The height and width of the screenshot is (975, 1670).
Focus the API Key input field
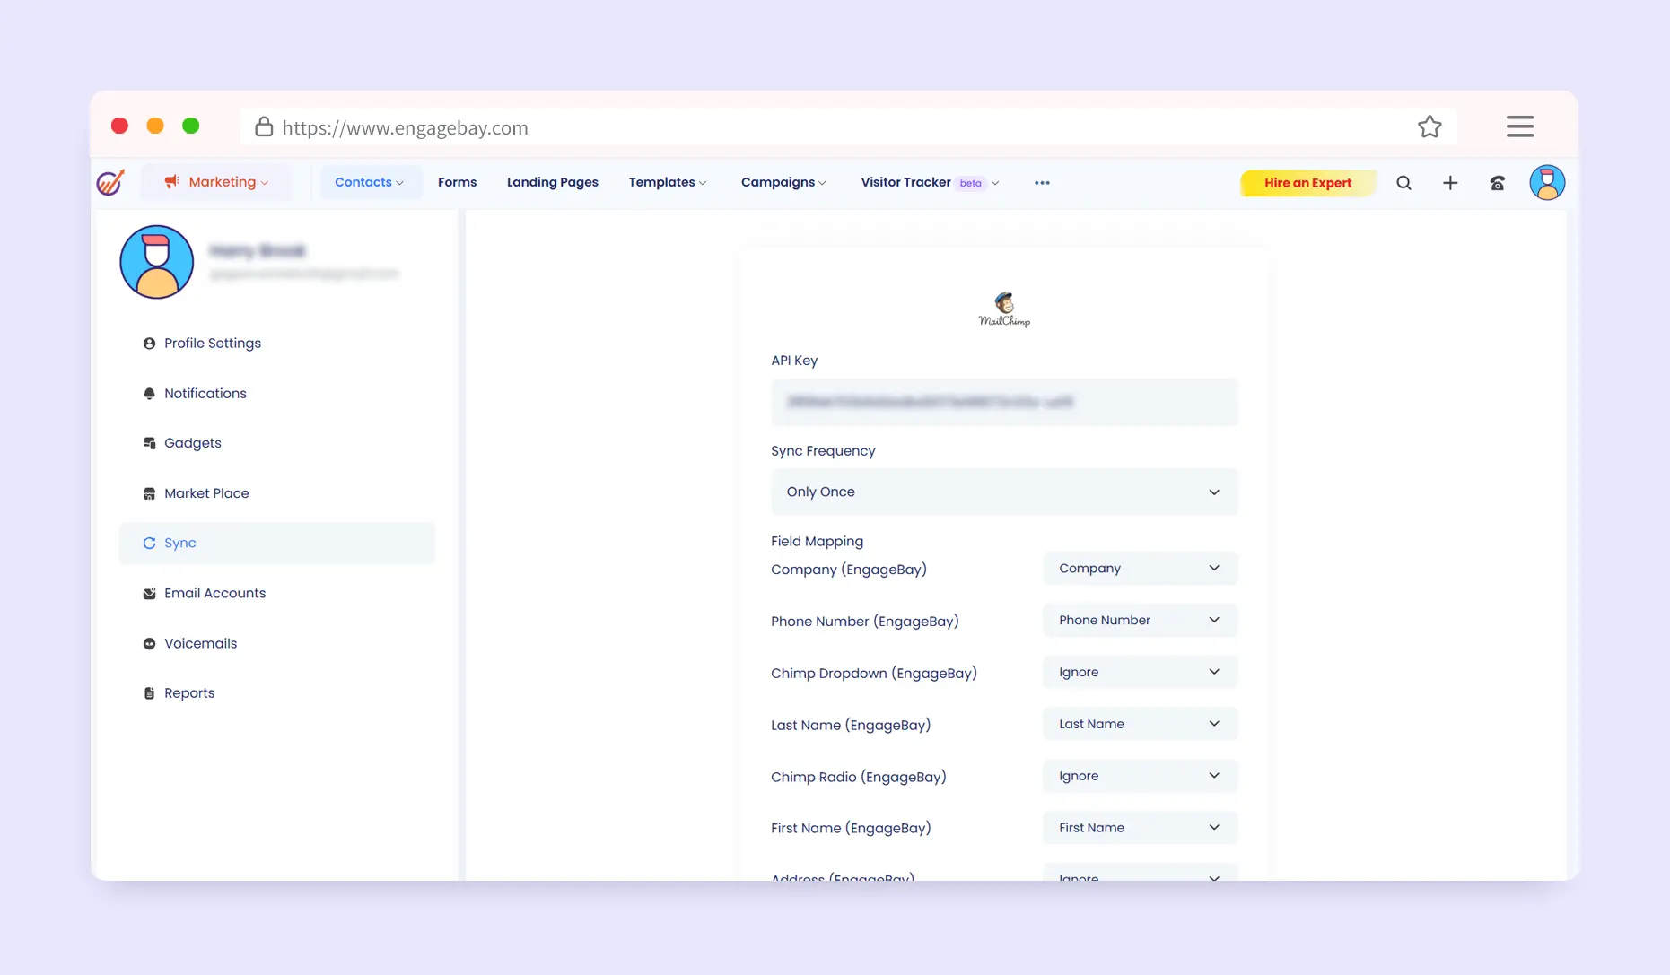coord(1004,402)
